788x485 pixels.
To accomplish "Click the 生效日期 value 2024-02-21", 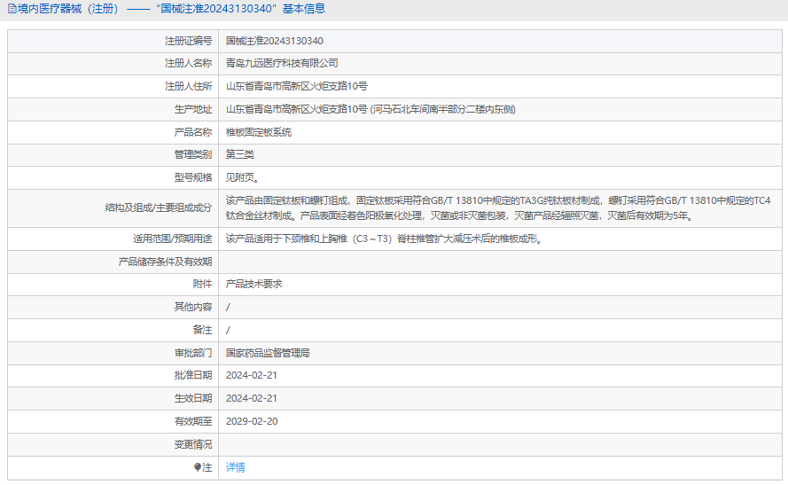I will [252, 399].
